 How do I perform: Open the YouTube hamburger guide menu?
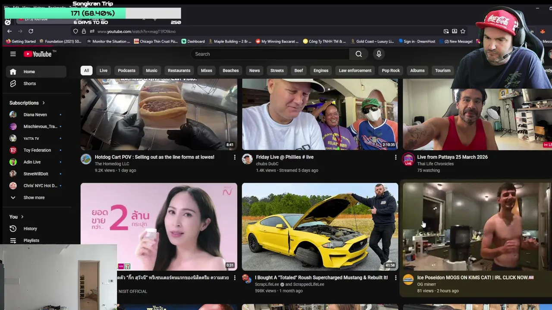(13, 54)
